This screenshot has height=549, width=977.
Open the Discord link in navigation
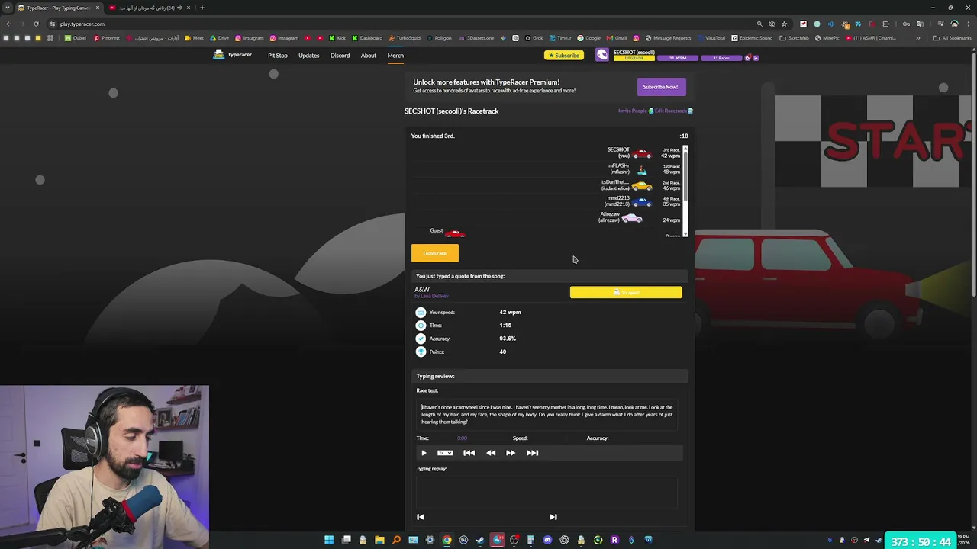(340, 56)
